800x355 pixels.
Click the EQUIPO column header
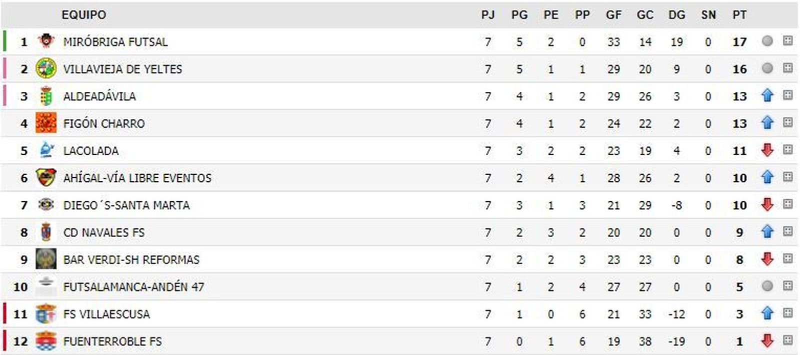83,15
